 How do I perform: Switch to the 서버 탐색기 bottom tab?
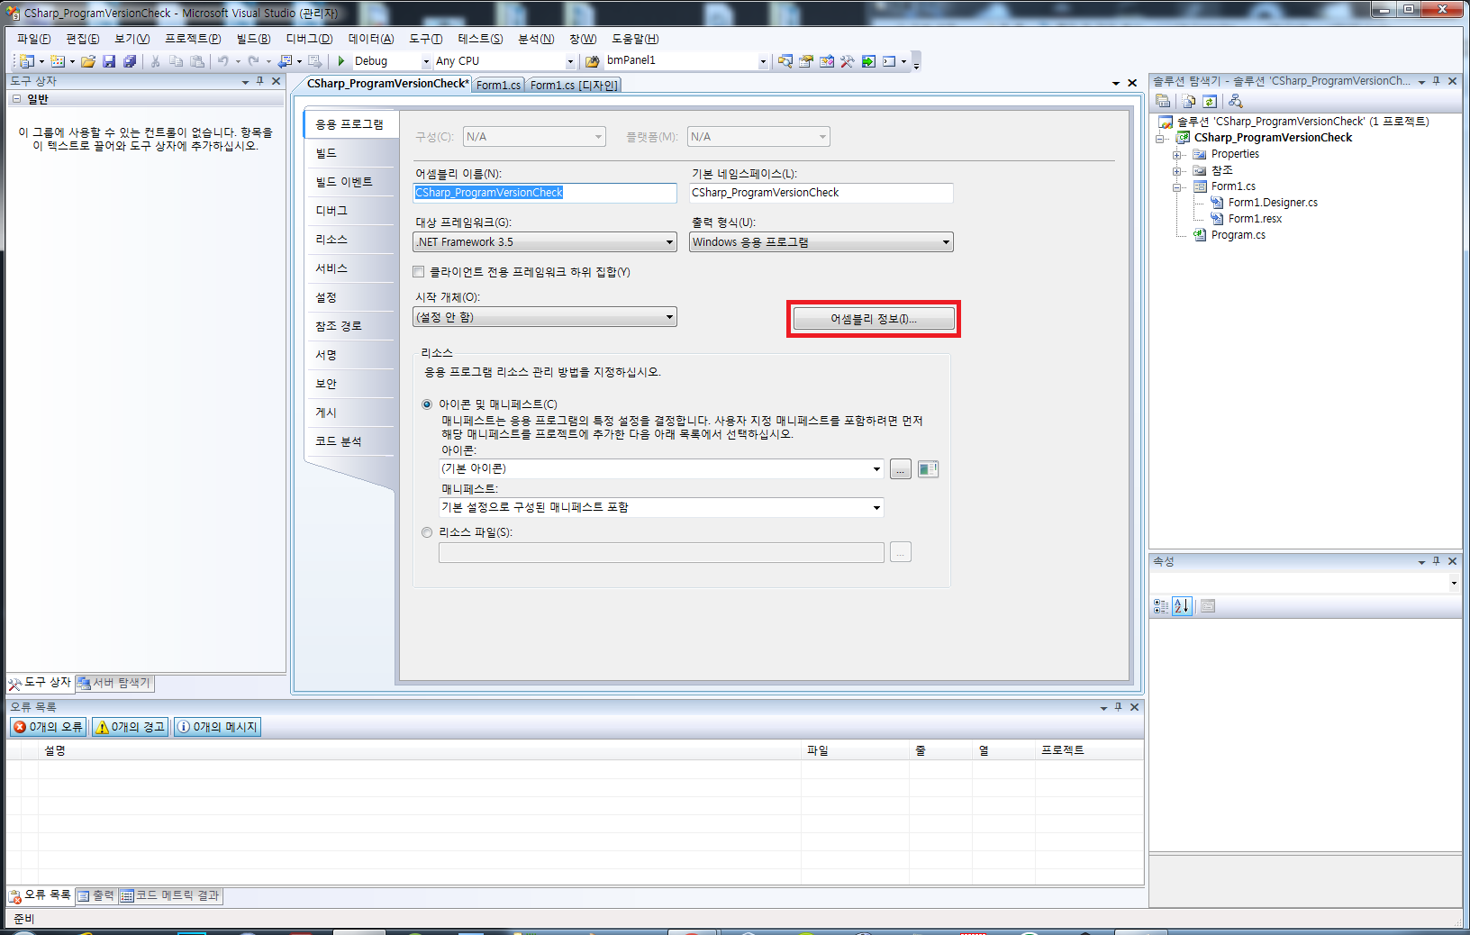click(x=114, y=683)
